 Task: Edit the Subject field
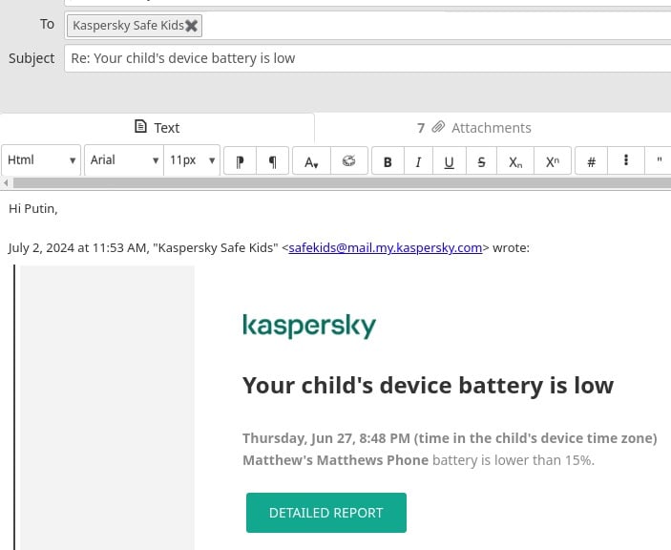tap(368, 58)
